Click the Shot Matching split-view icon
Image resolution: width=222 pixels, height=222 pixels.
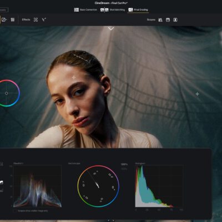(104, 10)
